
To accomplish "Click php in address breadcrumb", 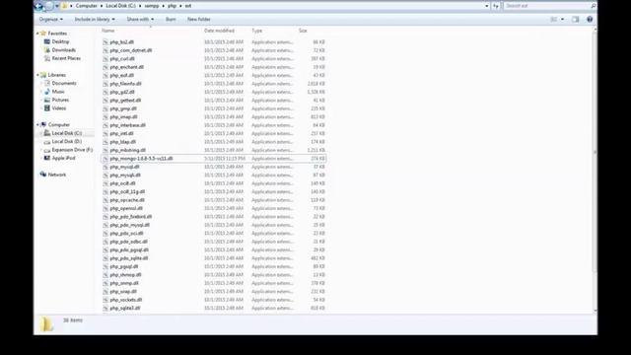I will pyautogui.click(x=173, y=6).
